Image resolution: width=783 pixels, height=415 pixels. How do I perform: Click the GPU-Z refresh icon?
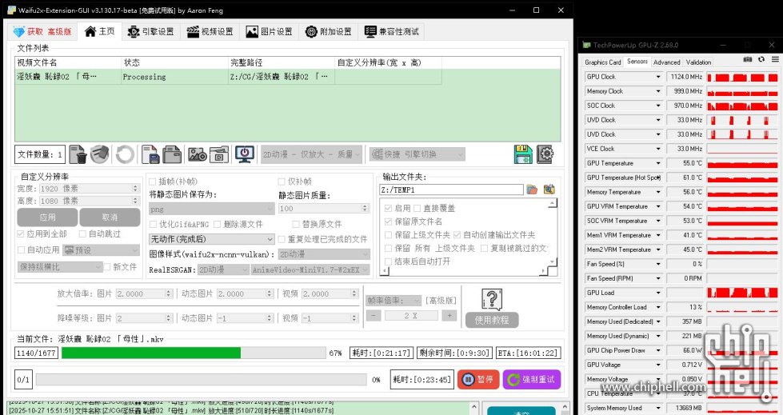[761, 60]
